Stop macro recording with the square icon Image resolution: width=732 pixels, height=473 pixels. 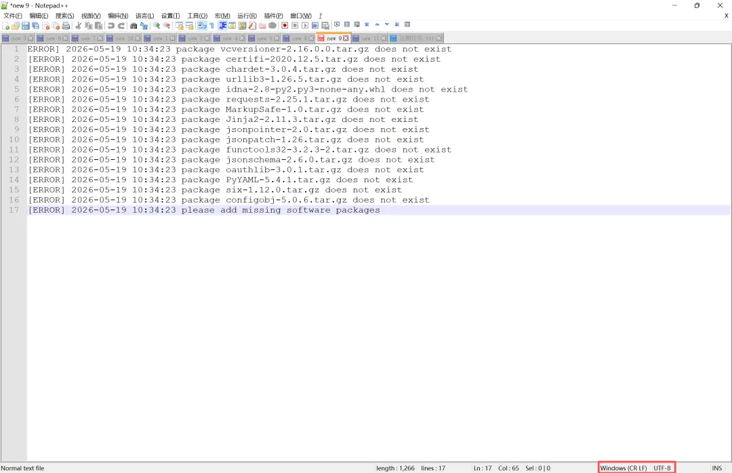[x=295, y=26]
